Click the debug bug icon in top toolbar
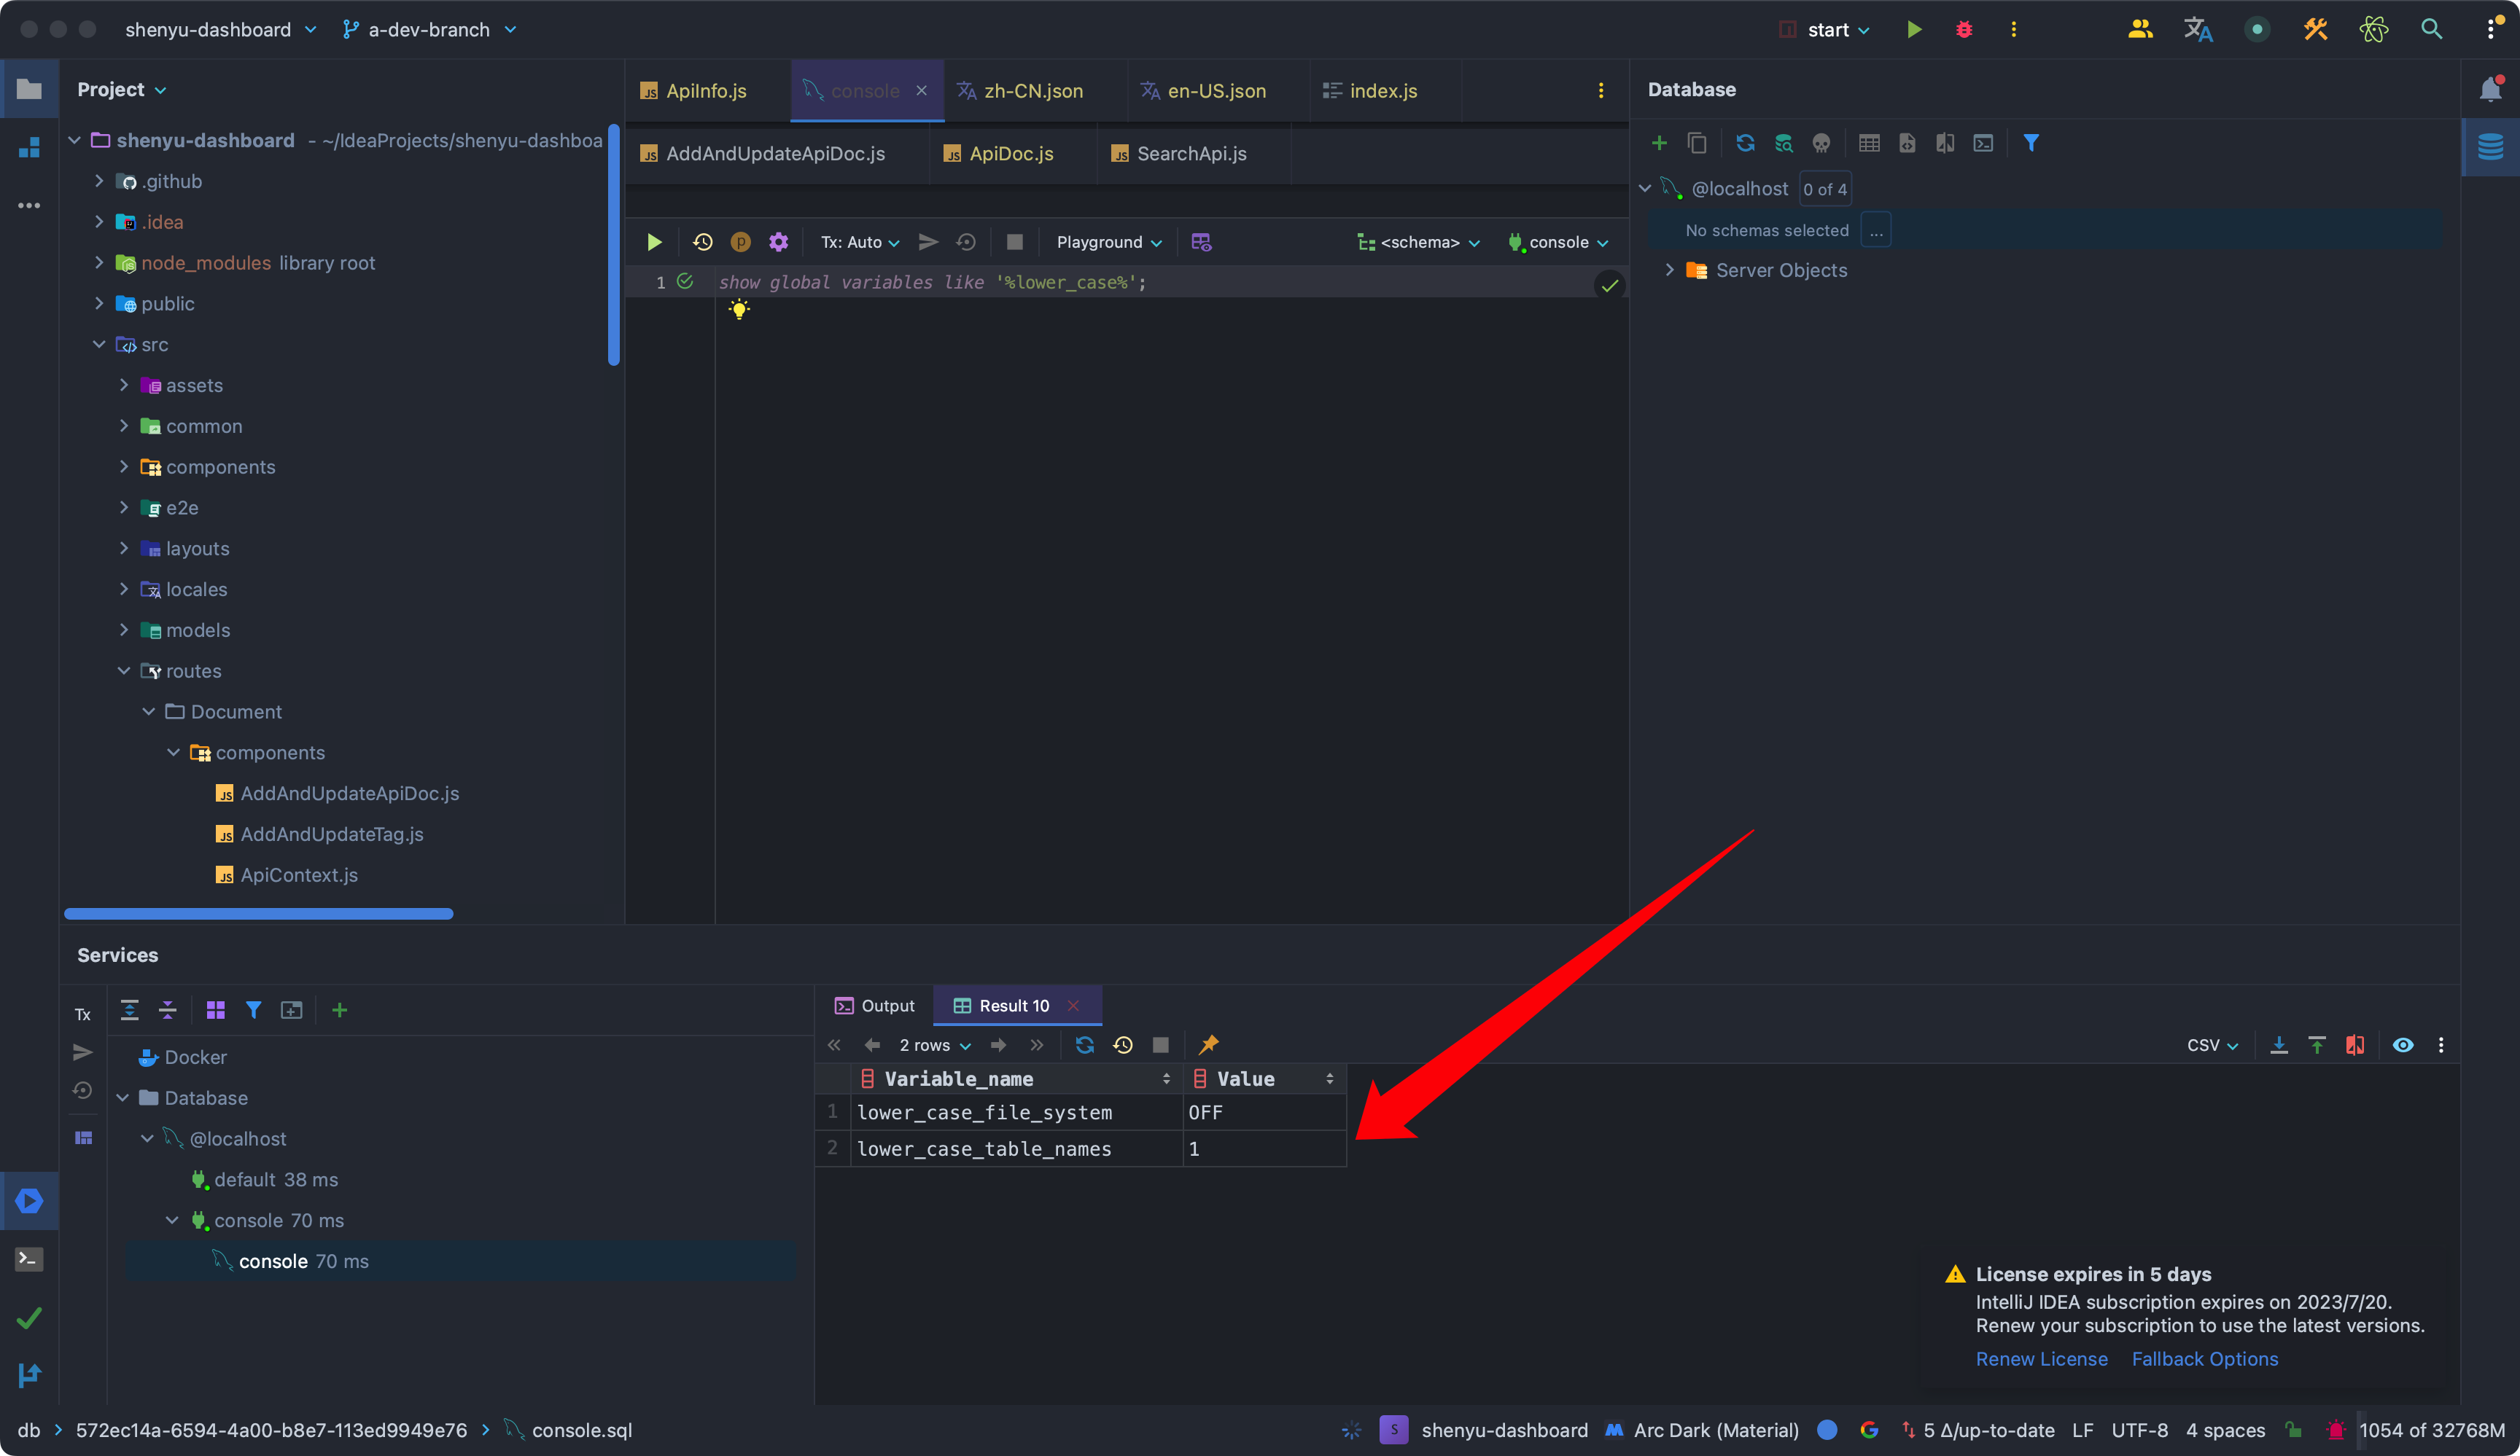The height and width of the screenshot is (1456, 2520). (x=1964, y=29)
